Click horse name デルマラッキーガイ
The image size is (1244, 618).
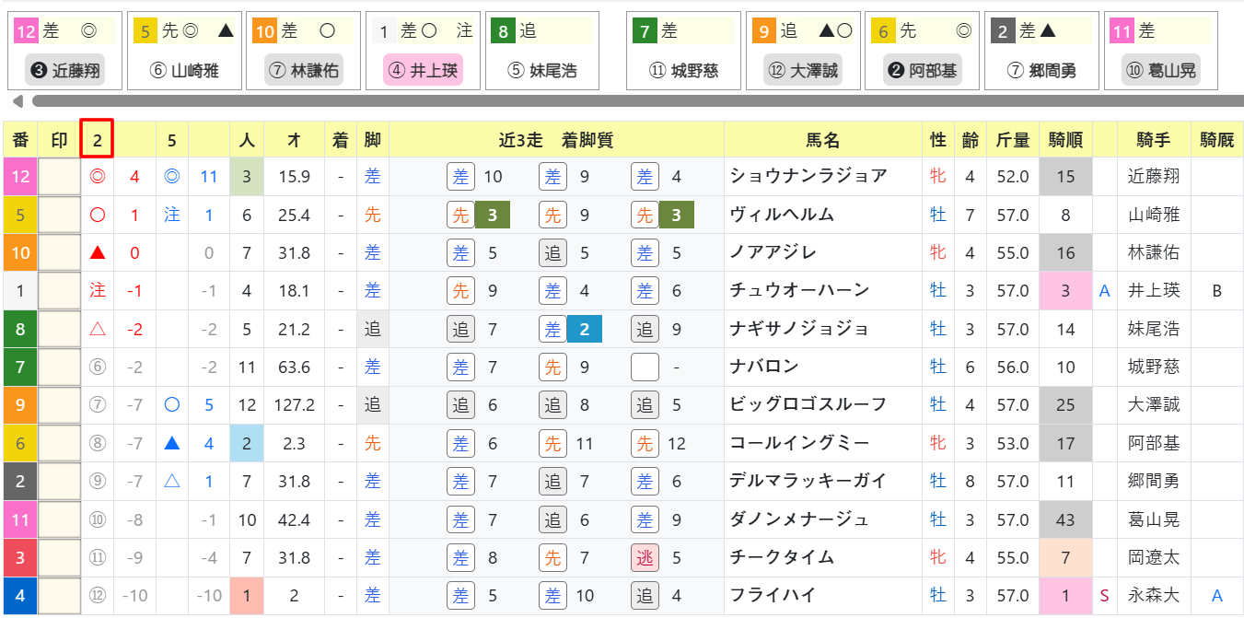pos(808,481)
